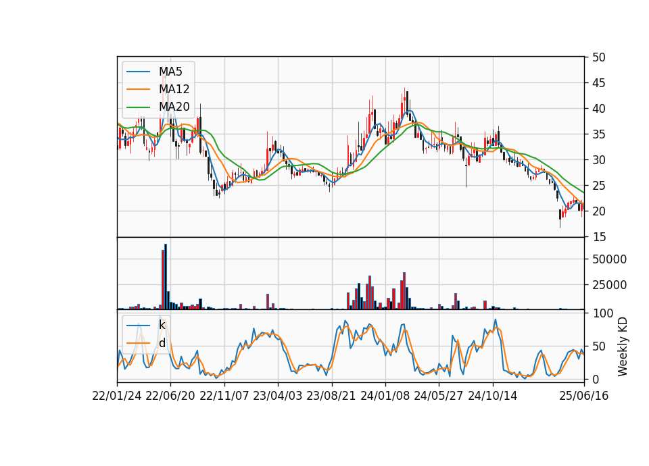
Task: Click the price axis value 50
Action: pyautogui.click(x=599, y=57)
